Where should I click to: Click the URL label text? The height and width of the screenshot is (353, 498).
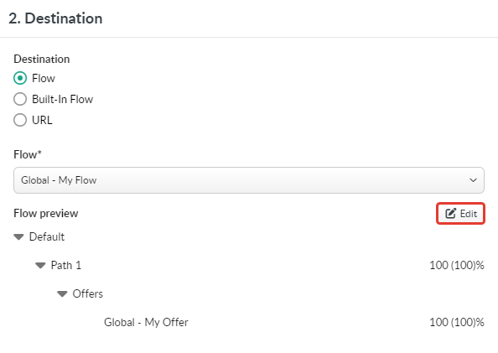(42, 120)
